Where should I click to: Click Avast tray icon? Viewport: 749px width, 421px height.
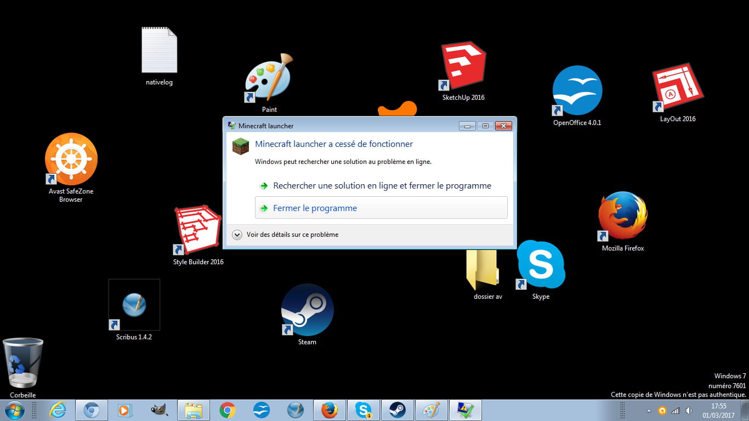662,411
